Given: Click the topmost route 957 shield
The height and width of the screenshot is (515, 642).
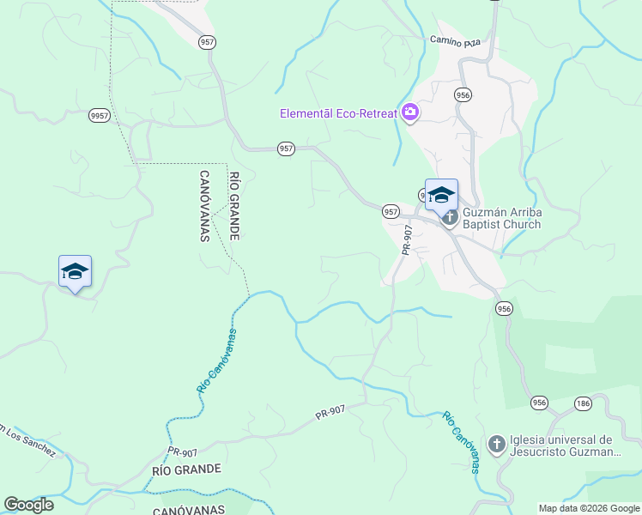Looking at the screenshot, I should [x=207, y=42].
